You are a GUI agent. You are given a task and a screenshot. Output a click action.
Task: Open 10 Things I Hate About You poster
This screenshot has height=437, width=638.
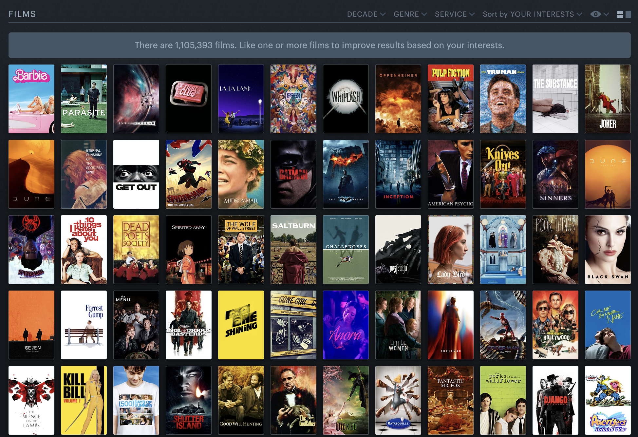click(x=84, y=250)
